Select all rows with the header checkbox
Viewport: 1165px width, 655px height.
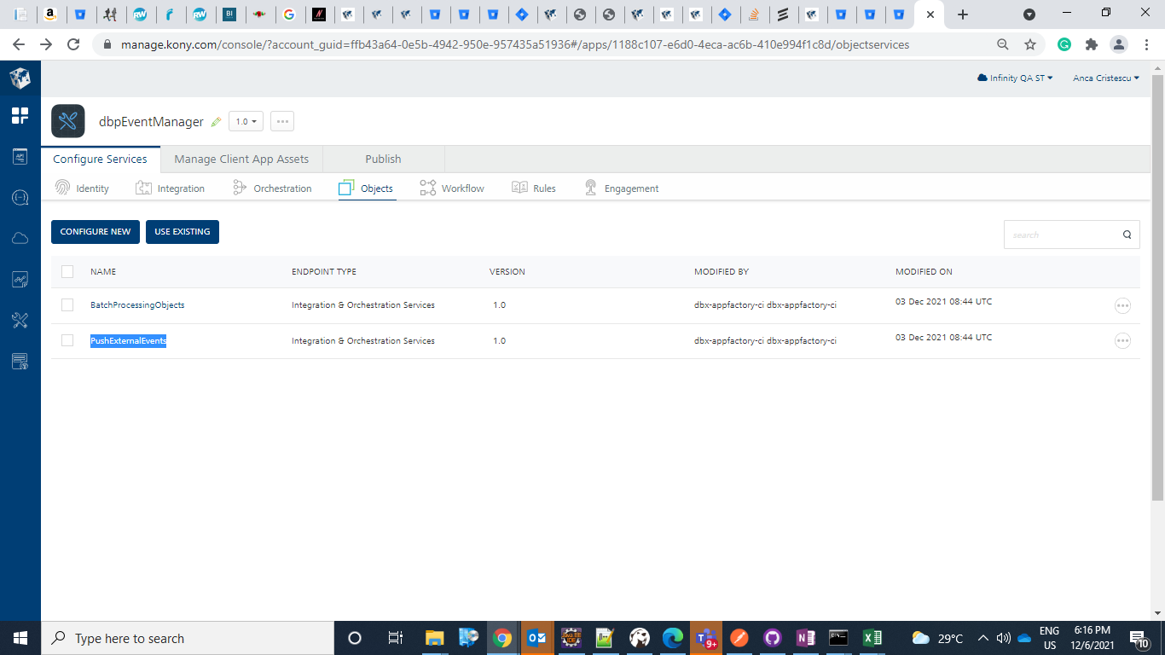coord(67,272)
